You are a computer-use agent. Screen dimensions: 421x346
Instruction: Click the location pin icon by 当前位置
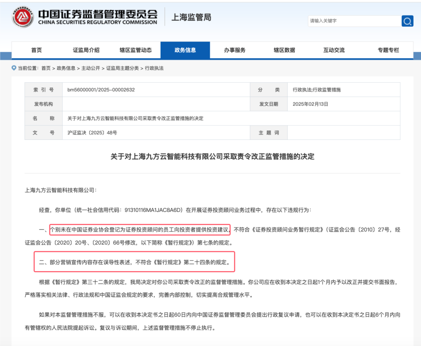[14, 68]
